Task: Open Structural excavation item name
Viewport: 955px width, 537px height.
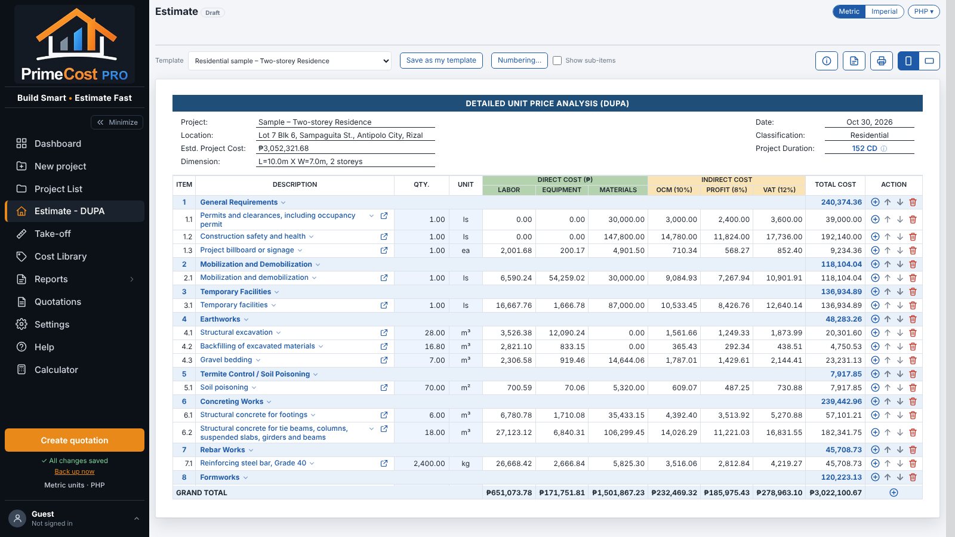Action: (x=236, y=333)
